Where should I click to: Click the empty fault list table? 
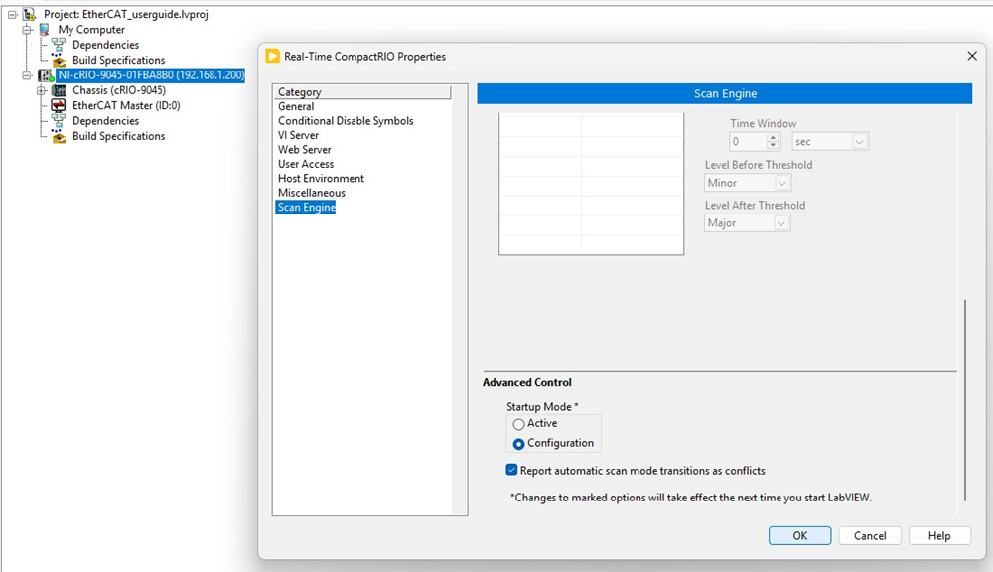tap(592, 184)
